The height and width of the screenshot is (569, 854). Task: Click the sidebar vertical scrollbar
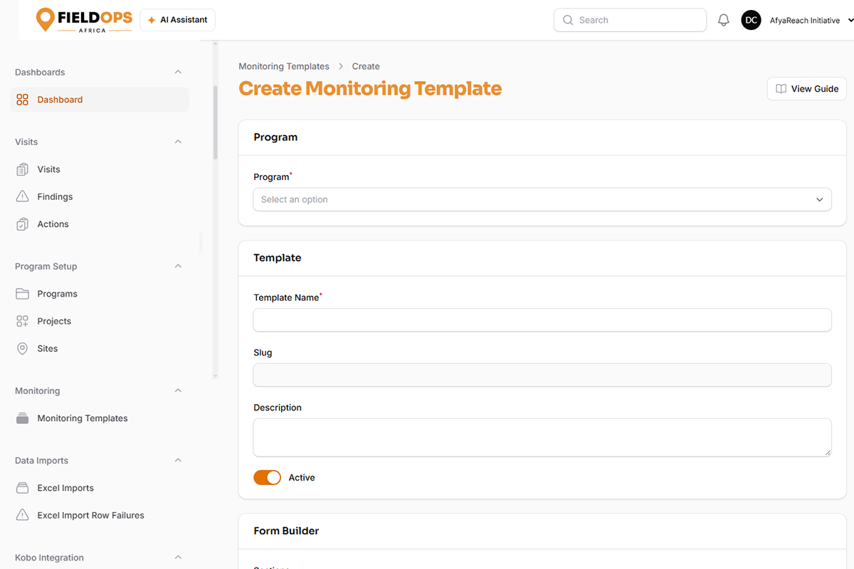216,122
